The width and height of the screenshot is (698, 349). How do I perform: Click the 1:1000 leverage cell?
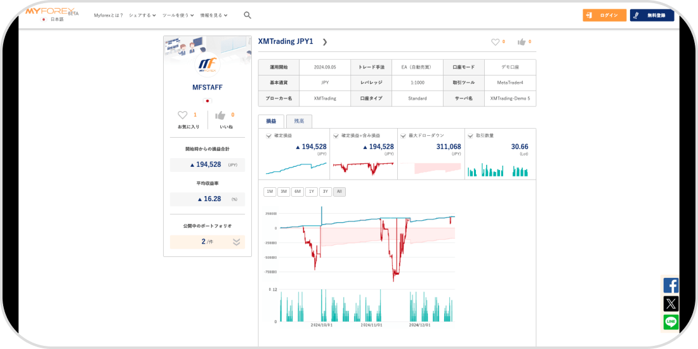[418, 82]
